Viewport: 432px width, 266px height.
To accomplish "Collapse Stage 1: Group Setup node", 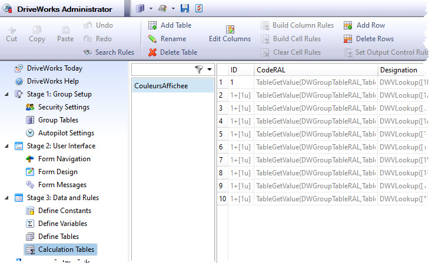I will click(6, 94).
